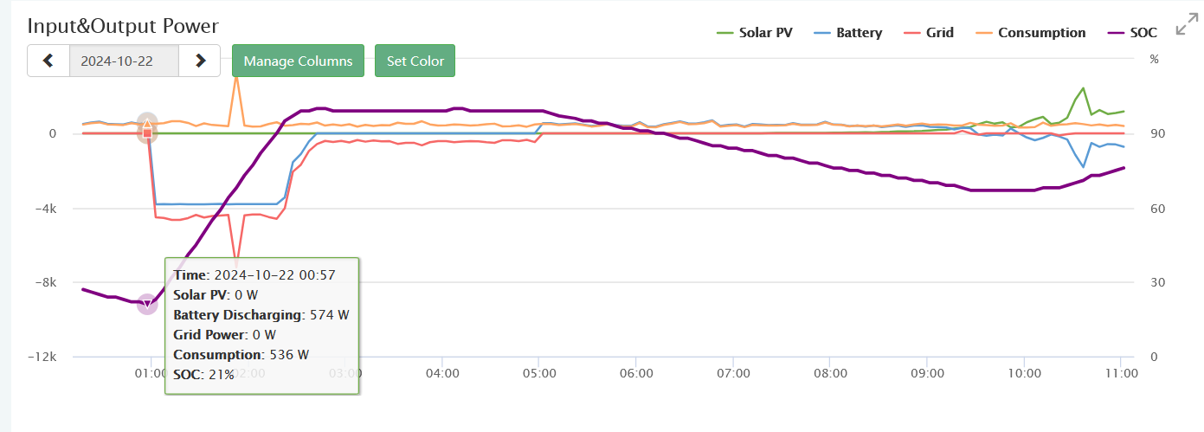Click the orange Consumption legend line
The width and height of the screenshot is (1204, 432).
984,33
